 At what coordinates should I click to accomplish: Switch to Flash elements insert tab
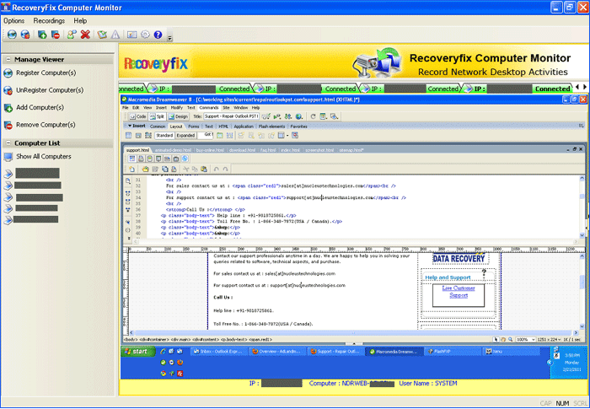point(271,126)
